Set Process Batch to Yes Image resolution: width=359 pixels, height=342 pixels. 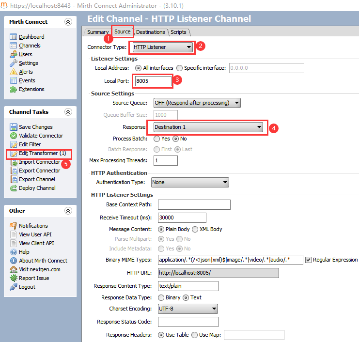click(156, 139)
